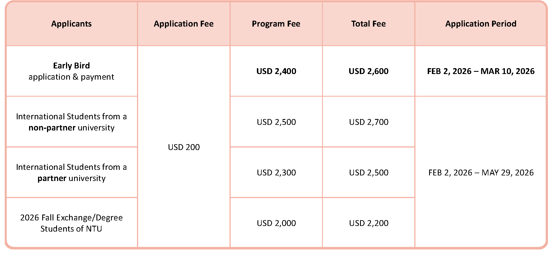This screenshot has width=551, height=257.
Task: Select the USD 2,500 total fee
Action: pos(368,173)
